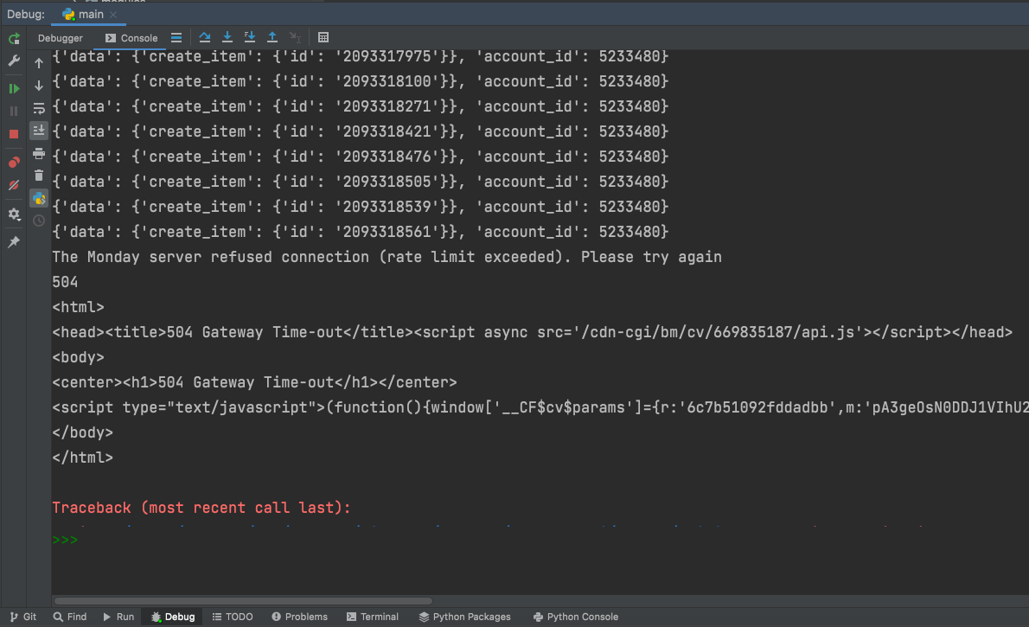This screenshot has width=1029, height=627.
Task: Click the 504 Gateway Time-out title line
Action: pyautogui.click(x=532, y=332)
